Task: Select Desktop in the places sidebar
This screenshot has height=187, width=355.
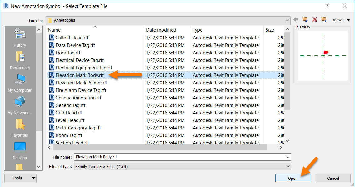Action: pyautogui.click(x=20, y=150)
